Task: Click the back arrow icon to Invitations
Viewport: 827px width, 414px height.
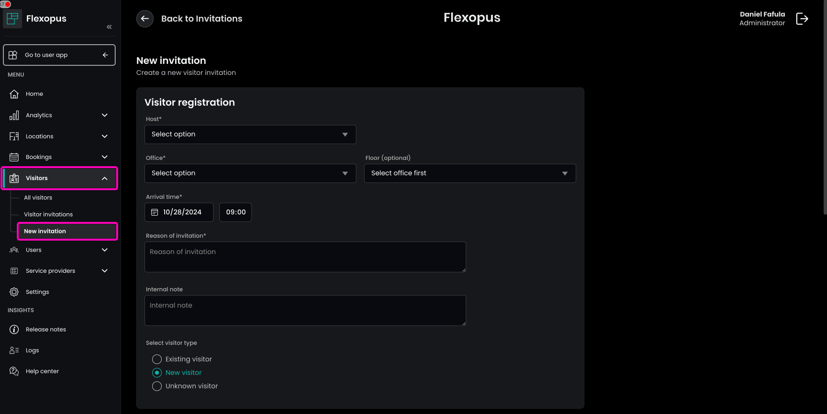Action: click(145, 19)
